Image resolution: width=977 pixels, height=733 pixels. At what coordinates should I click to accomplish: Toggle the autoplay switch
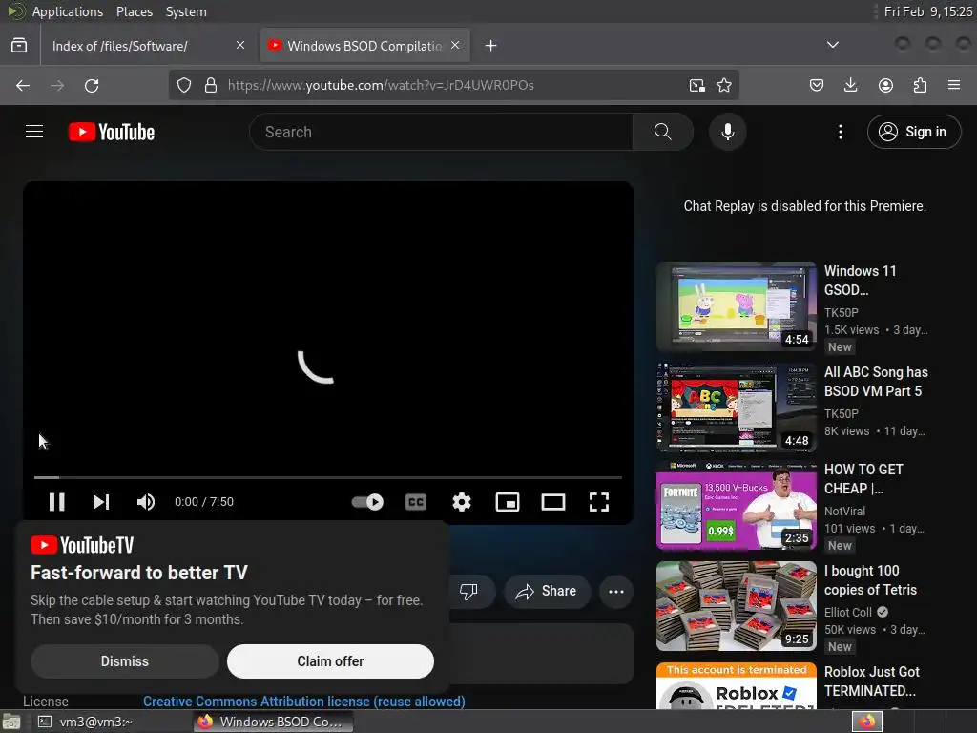[367, 502]
